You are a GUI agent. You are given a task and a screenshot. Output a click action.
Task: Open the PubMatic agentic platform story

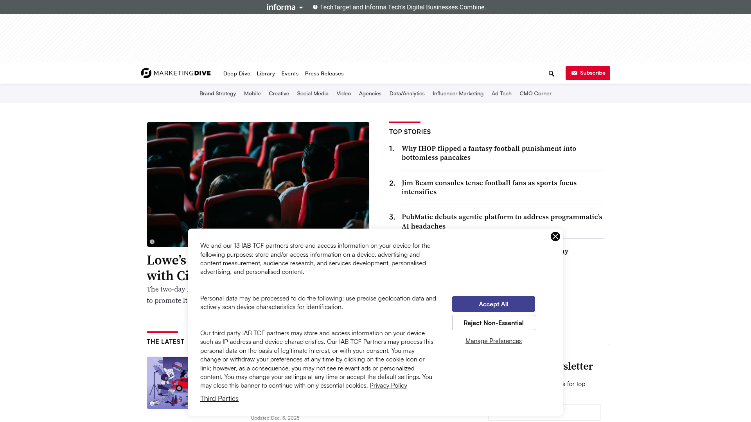pos(502,222)
